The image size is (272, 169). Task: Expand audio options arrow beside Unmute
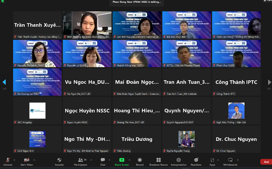pos(14,160)
